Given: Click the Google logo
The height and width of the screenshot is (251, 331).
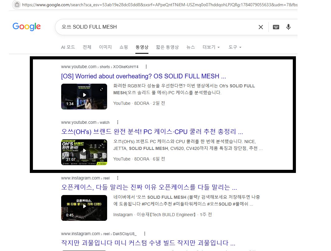Looking at the screenshot, I should click(x=27, y=27).
